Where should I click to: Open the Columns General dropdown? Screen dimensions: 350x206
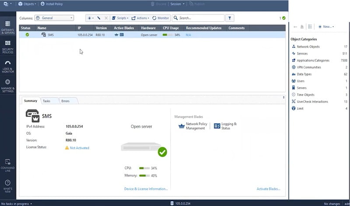point(54,18)
